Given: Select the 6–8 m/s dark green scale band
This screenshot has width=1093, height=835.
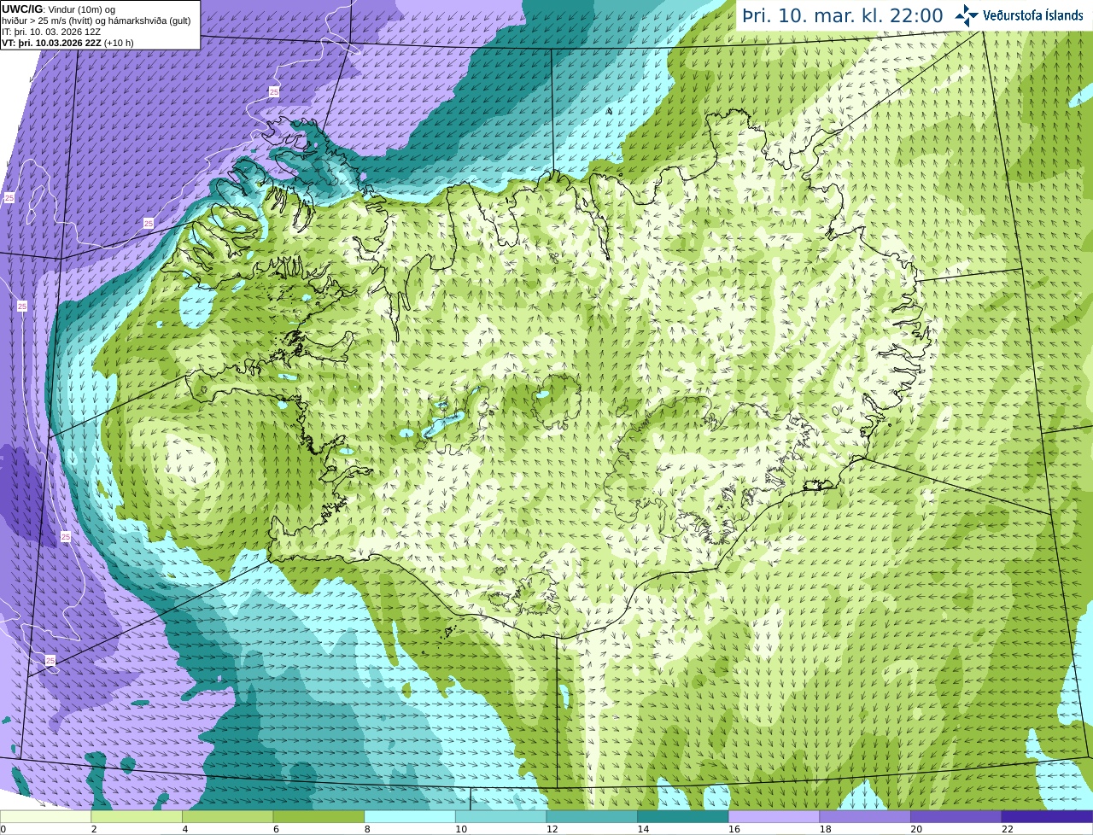Looking at the screenshot, I should (319, 817).
